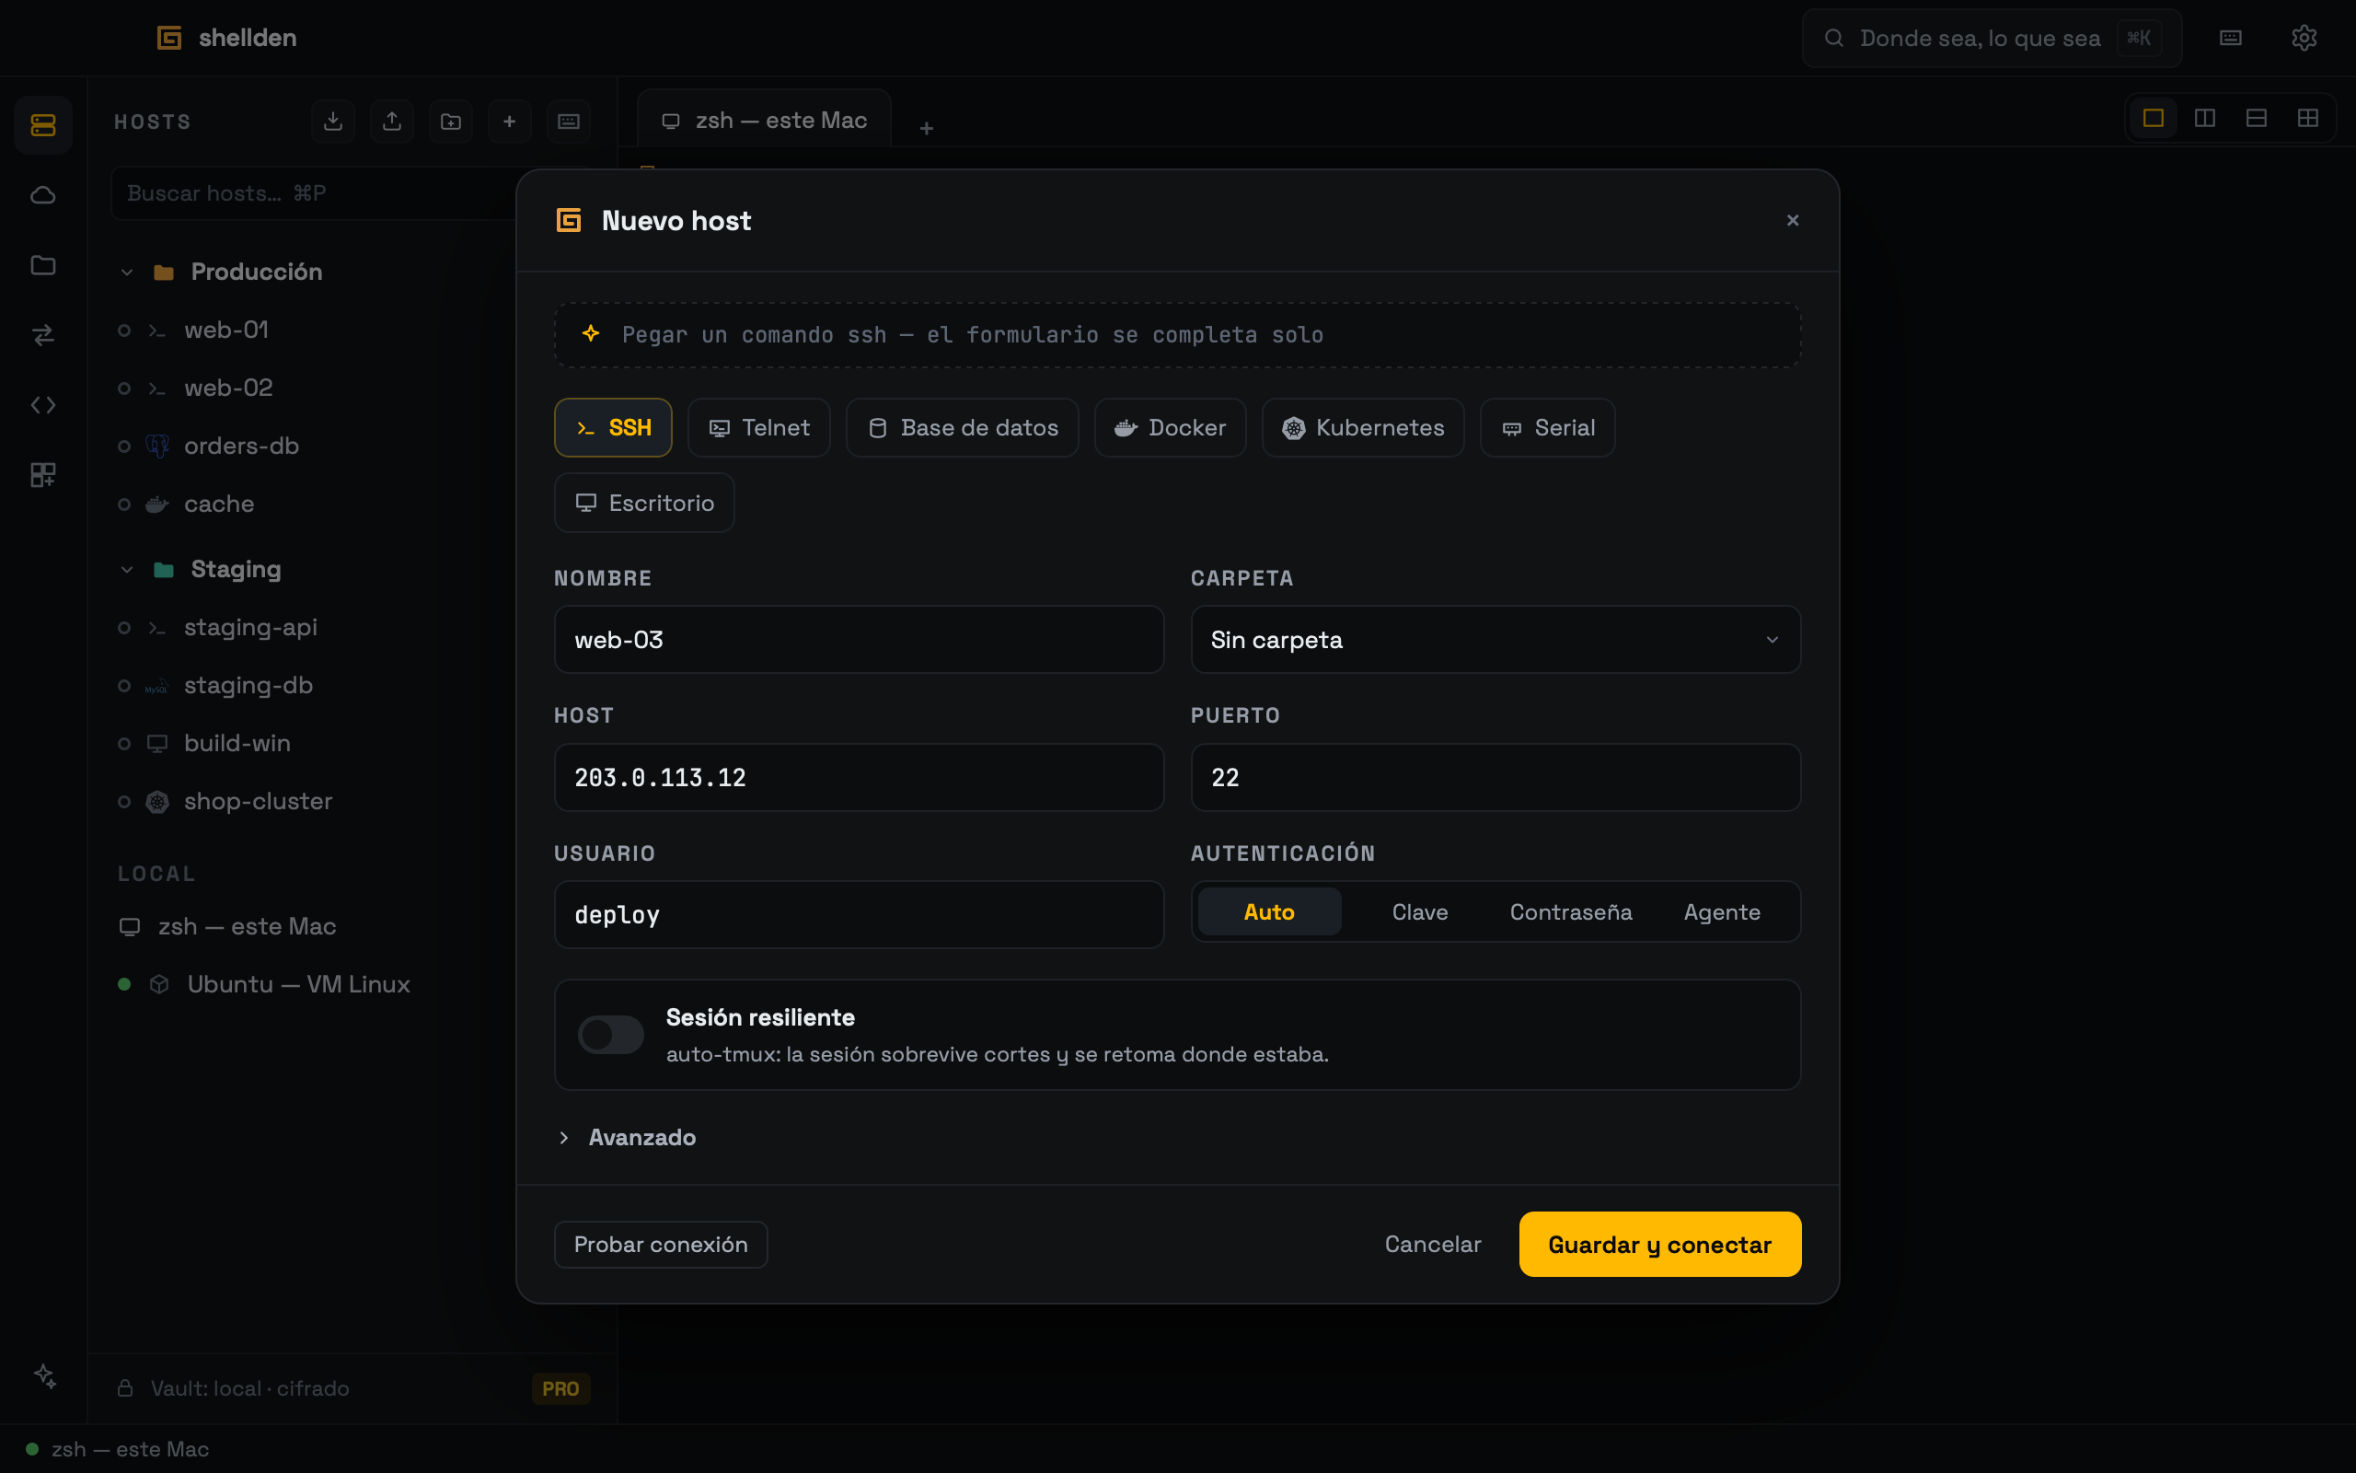Click the new folder icon in Hosts header

pyautogui.click(x=451, y=121)
